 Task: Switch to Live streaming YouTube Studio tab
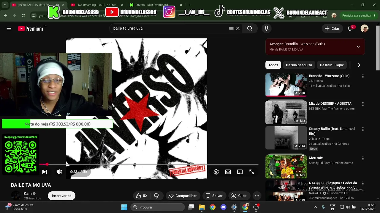pyautogui.click(x=97, y=5)
